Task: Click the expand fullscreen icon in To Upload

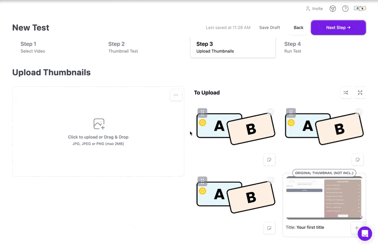Action: pos(360,93)
